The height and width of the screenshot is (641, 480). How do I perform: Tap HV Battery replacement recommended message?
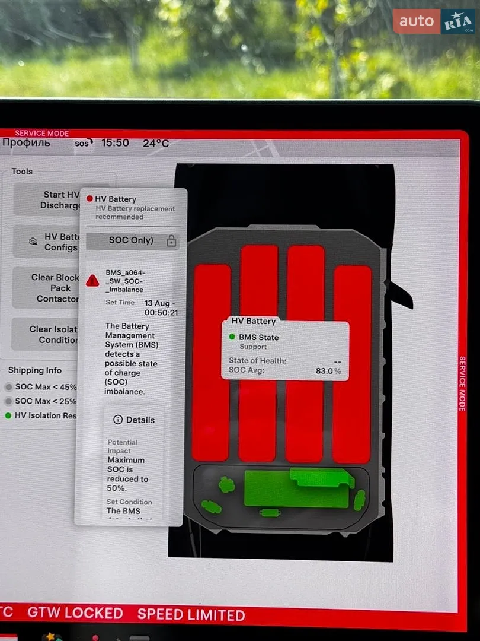click(135, 212)
